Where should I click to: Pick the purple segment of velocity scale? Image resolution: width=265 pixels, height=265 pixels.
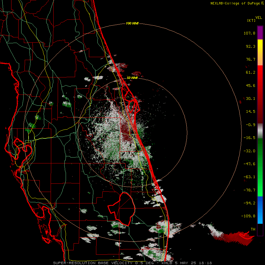[260, 33]
